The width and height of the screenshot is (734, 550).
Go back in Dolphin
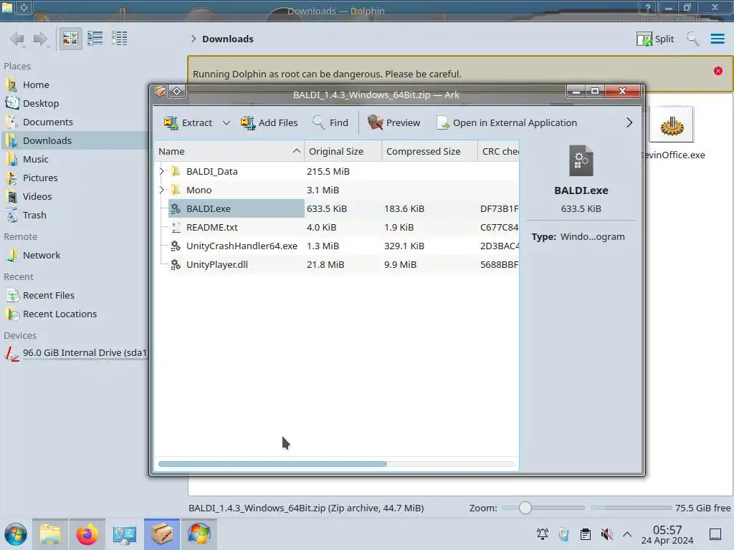[x=17, y=39]
